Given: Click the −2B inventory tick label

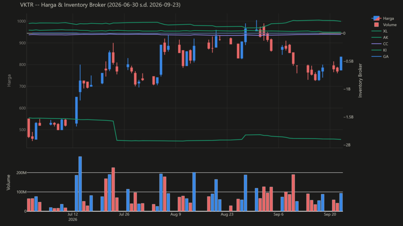Looking at the screenshot, I should (347, 145).
